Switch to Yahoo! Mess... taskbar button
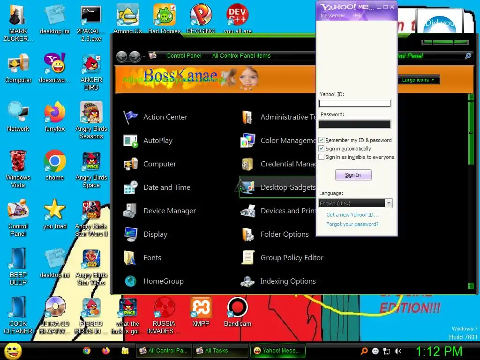Screen dimensions: 480x360 277,351
